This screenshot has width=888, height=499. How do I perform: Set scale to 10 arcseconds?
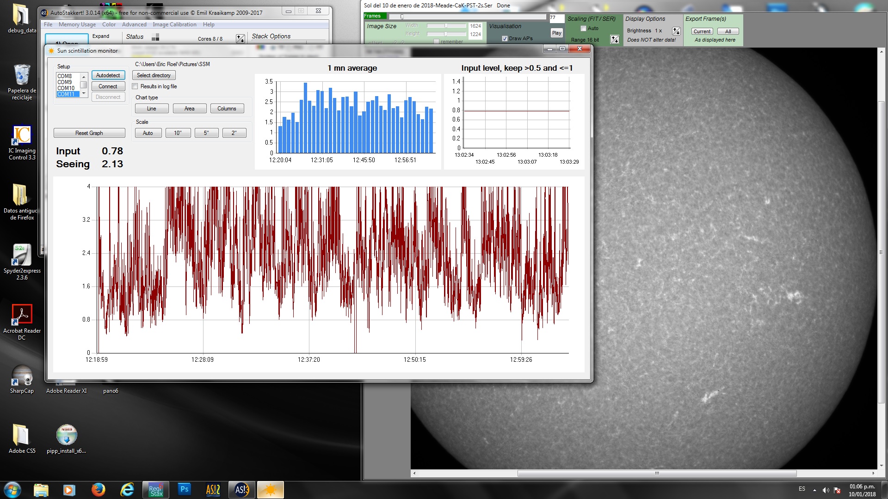178,133
